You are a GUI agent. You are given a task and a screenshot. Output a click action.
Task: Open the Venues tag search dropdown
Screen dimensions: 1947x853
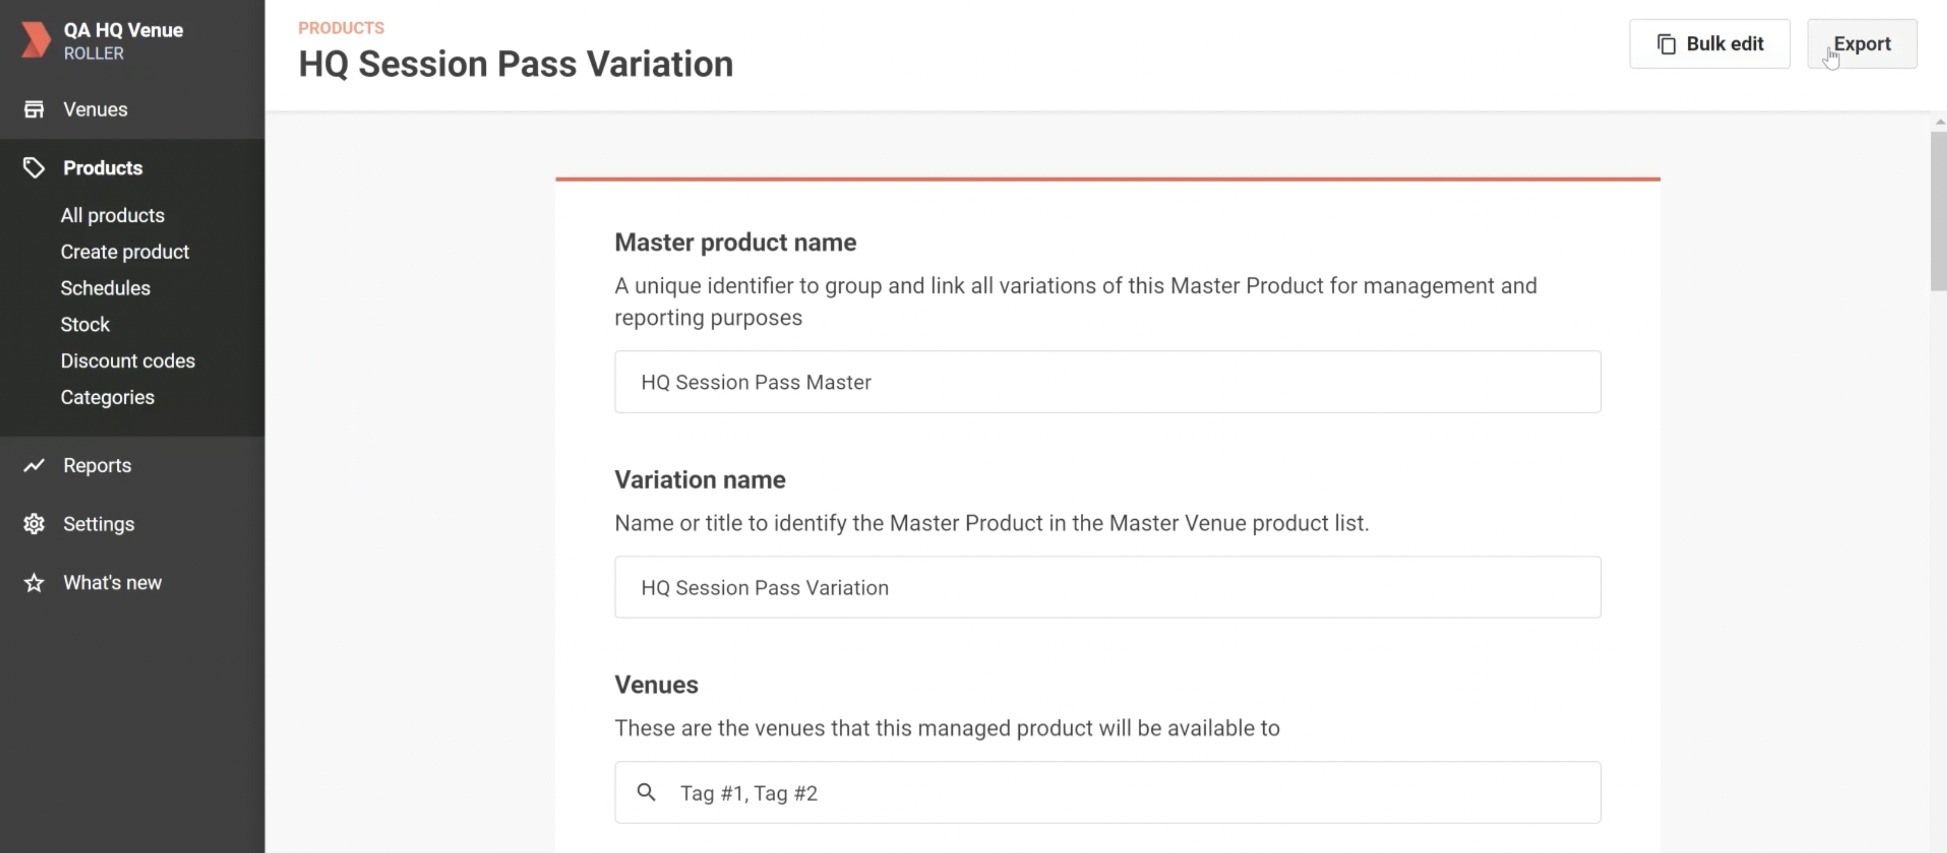tap(1134, 792)
